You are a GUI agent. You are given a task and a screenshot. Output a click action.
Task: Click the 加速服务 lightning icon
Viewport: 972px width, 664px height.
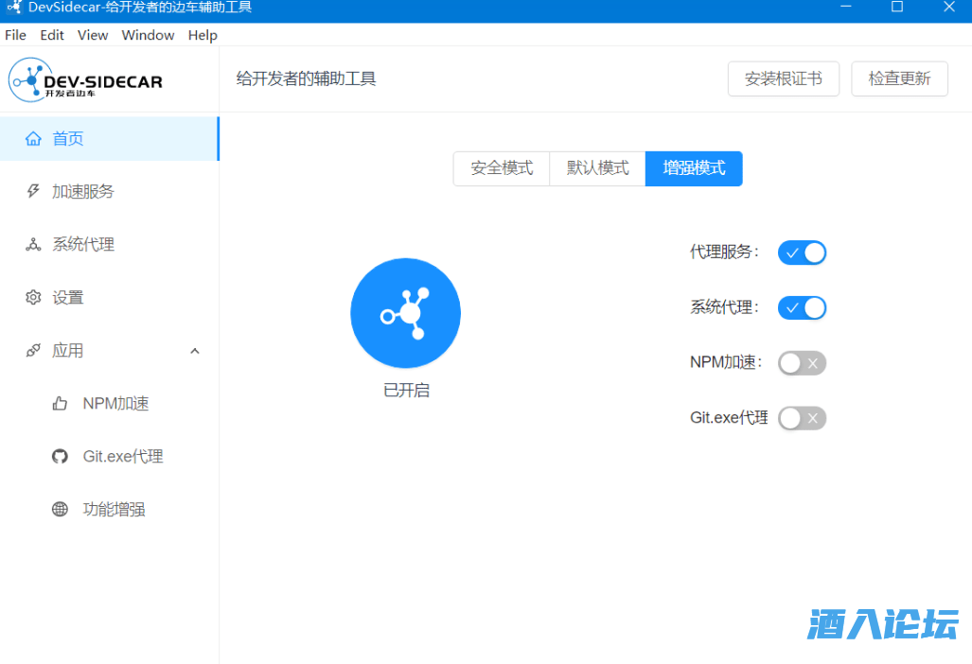point(34,191)
